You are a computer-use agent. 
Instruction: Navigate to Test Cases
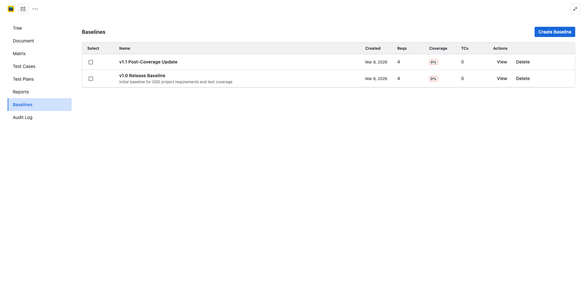24,66
